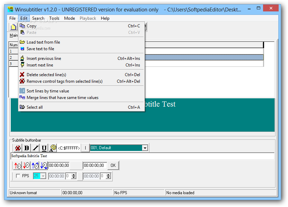This screenshot has height=207, width=288.
Task: Choose Insert previous line
Action: point(81,58)
